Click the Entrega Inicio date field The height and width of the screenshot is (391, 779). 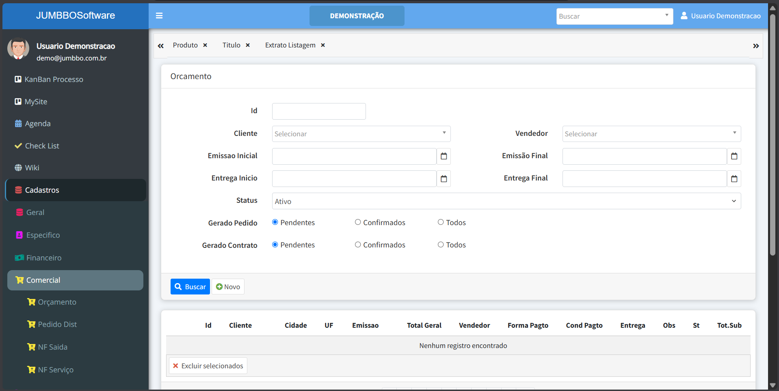[354, 178]
